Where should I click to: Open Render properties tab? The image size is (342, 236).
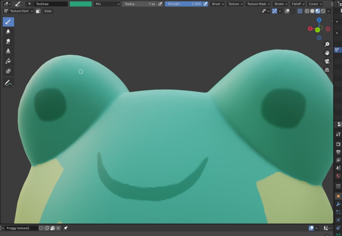coord(338,144)
